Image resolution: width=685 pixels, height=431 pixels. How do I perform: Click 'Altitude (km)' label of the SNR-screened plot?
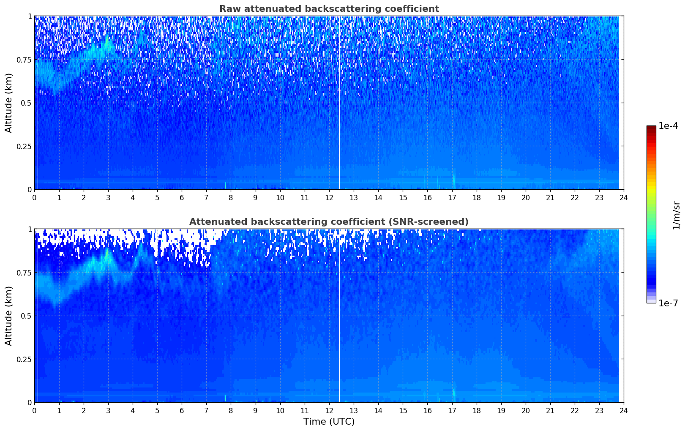coord(9,316)
